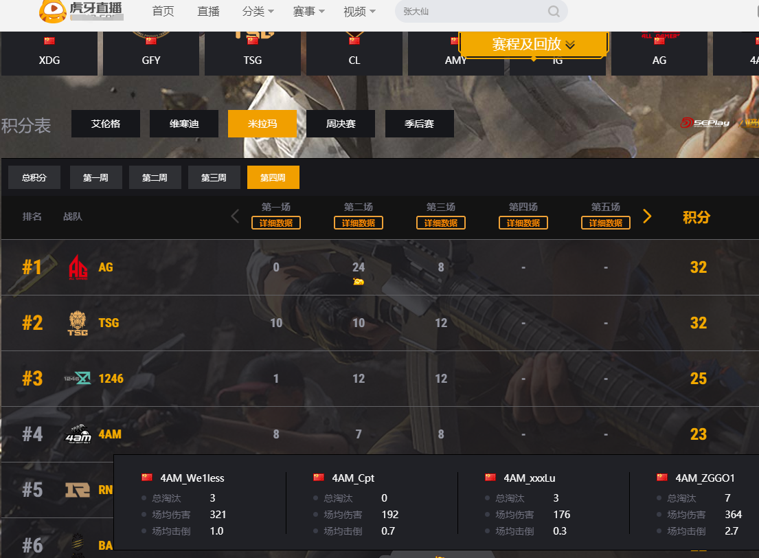Select the CL team card
This screenshot has width=759, height=558.
[x=354, y=54]
